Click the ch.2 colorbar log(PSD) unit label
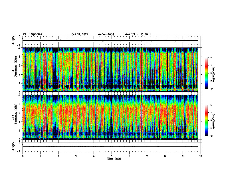Viewport: 226px width, 175px height. coord(214,122)
